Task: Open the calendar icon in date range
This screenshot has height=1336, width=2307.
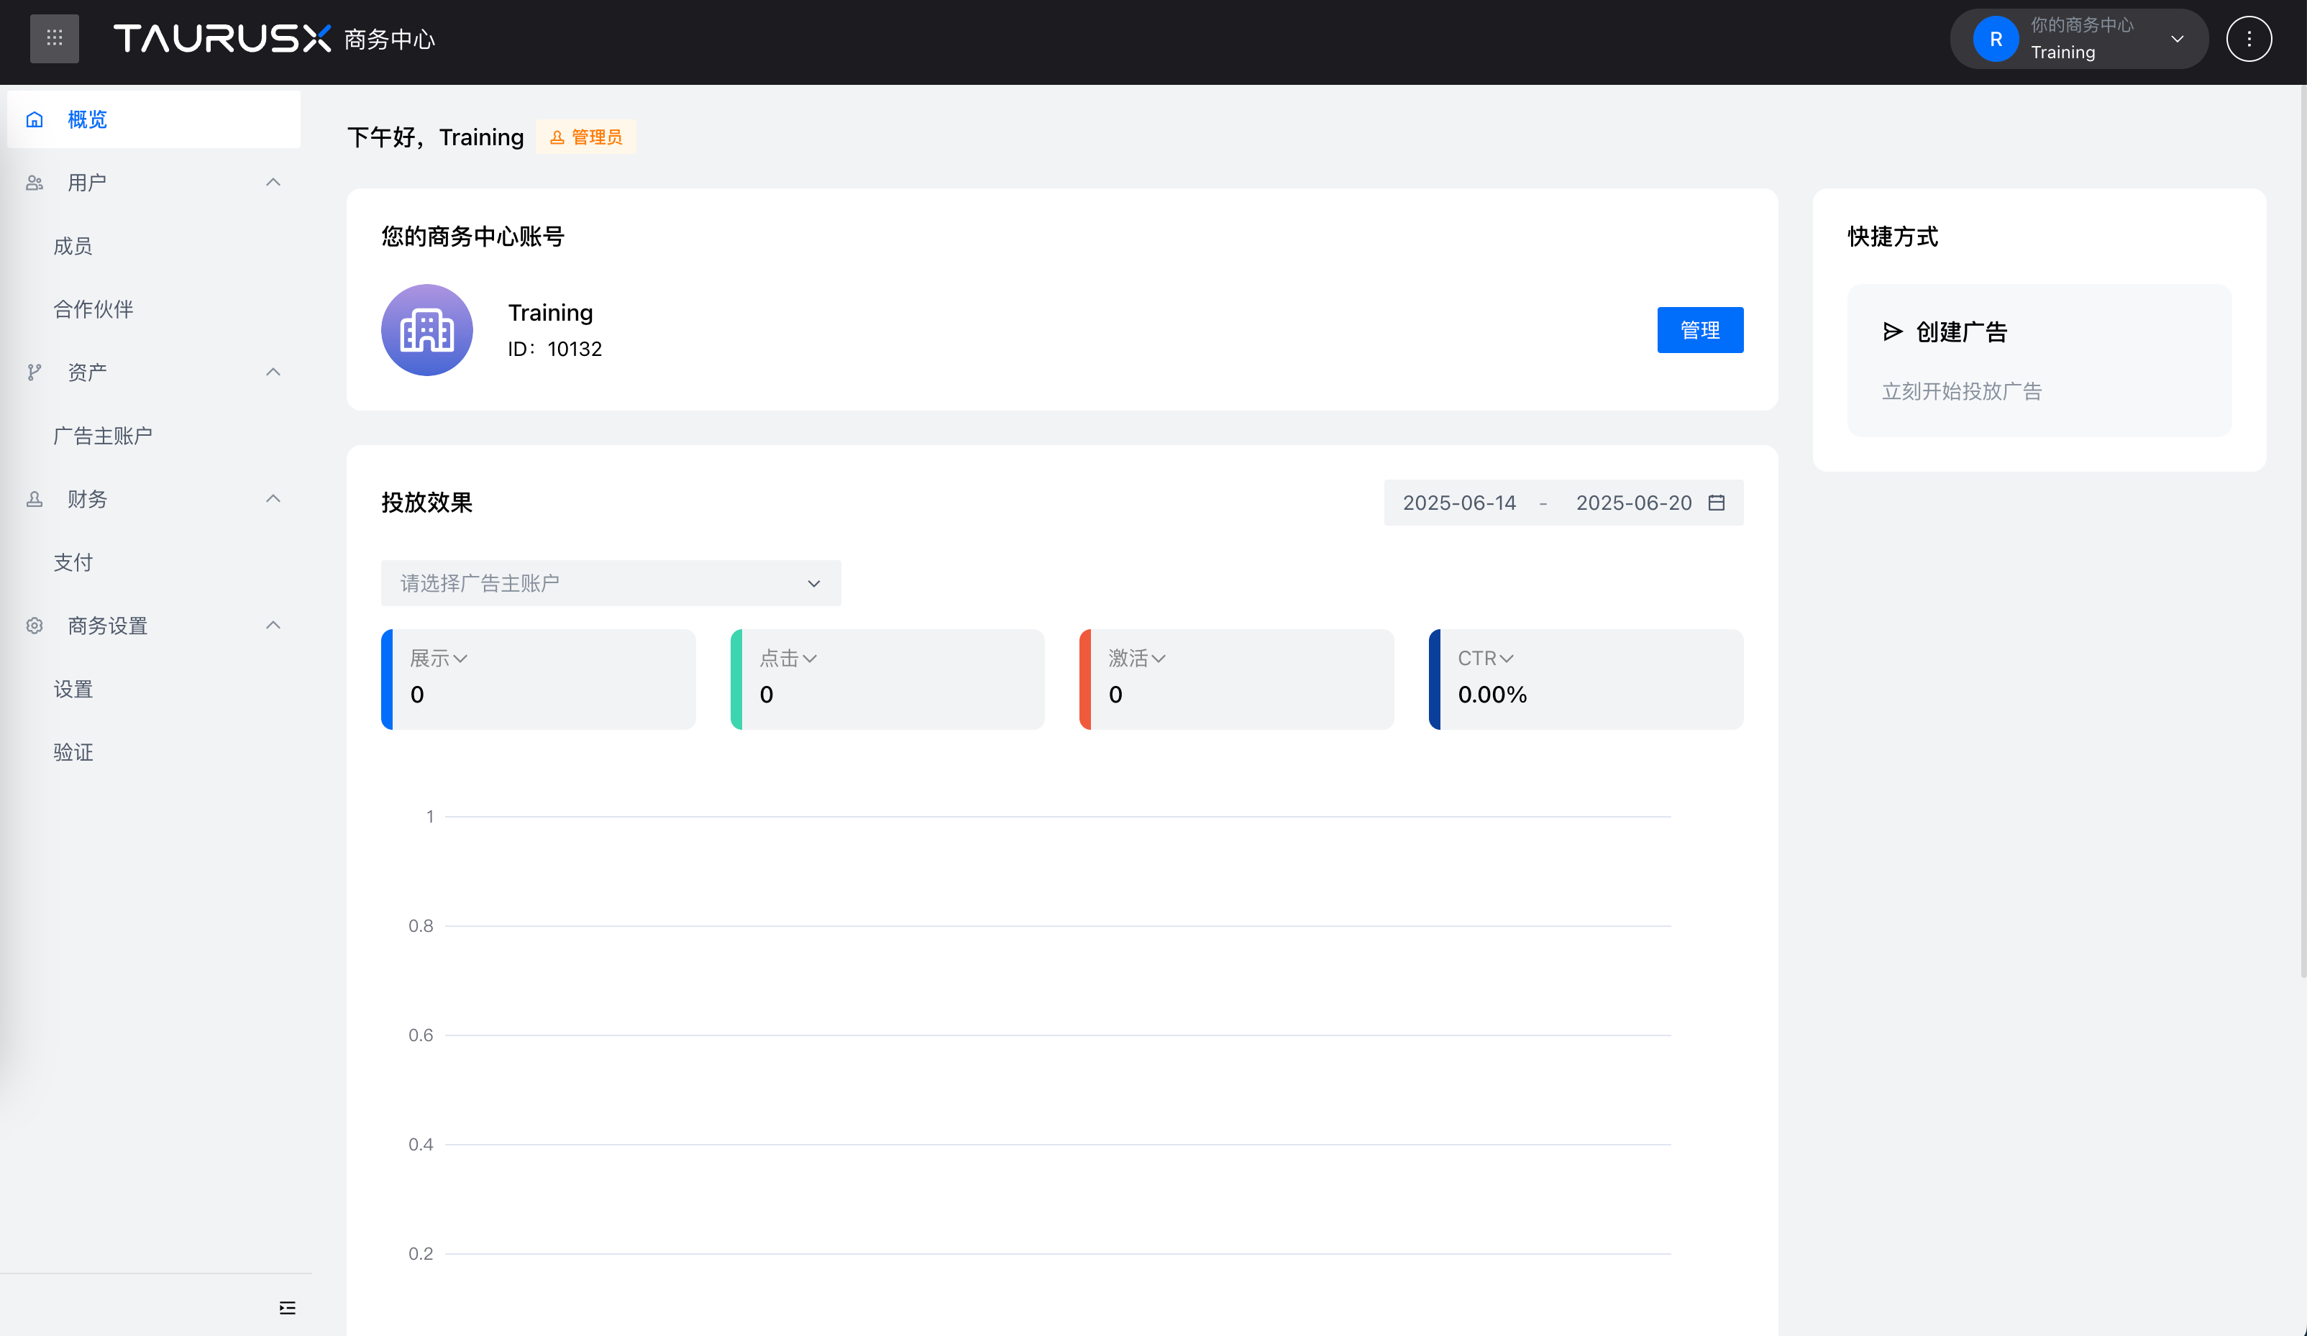Action: 1717,503
